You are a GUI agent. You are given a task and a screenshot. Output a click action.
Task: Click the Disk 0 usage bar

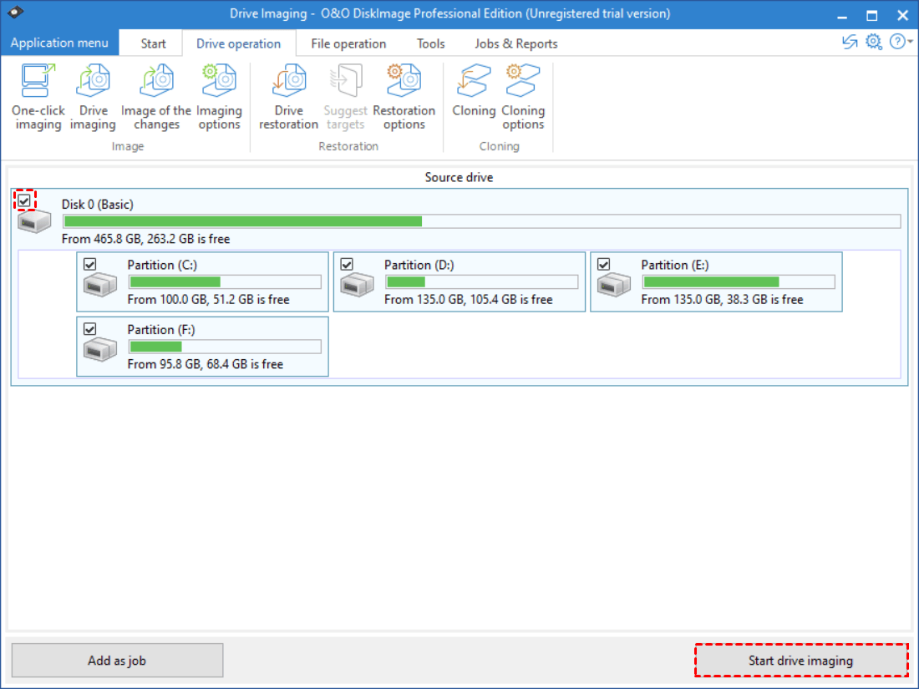(x=482, y=220)
